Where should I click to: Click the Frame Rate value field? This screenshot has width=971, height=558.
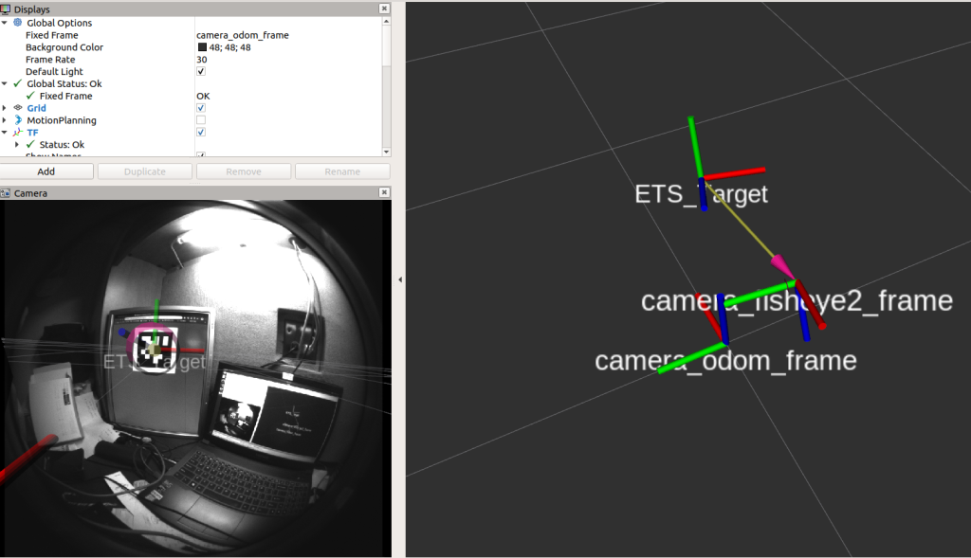click(x=243, y=59)
